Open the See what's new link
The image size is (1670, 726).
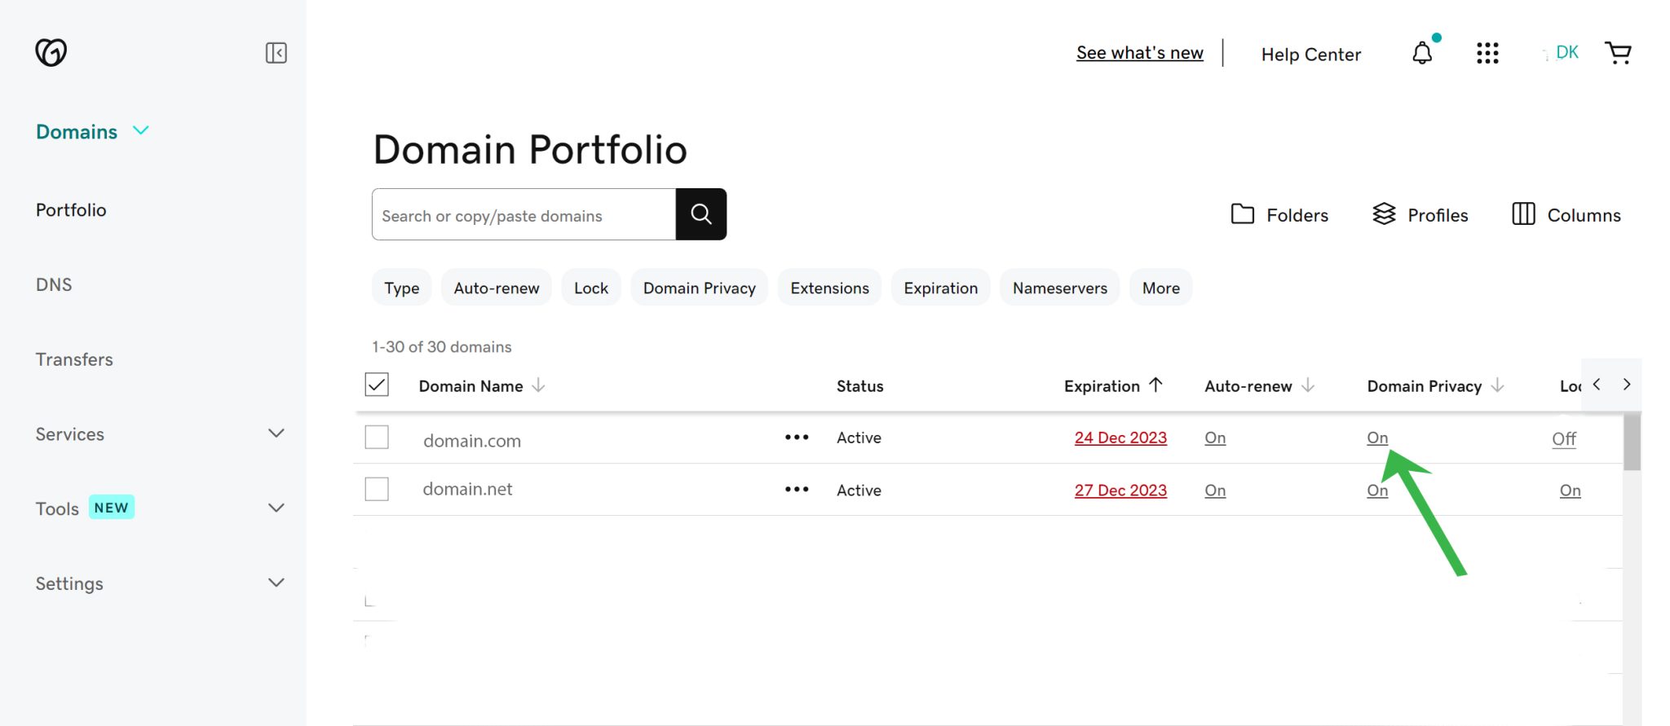pos(1139,53)
